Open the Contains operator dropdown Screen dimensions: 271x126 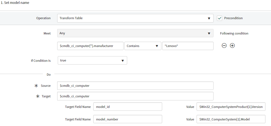[143, 46]
